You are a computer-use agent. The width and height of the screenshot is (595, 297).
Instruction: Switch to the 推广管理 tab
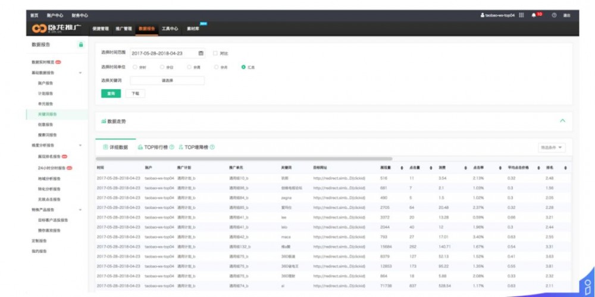point(124,29)
